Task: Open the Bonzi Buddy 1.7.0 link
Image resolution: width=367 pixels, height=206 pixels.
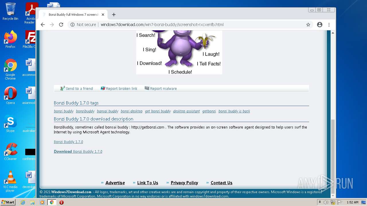Action: click(69, 142)
